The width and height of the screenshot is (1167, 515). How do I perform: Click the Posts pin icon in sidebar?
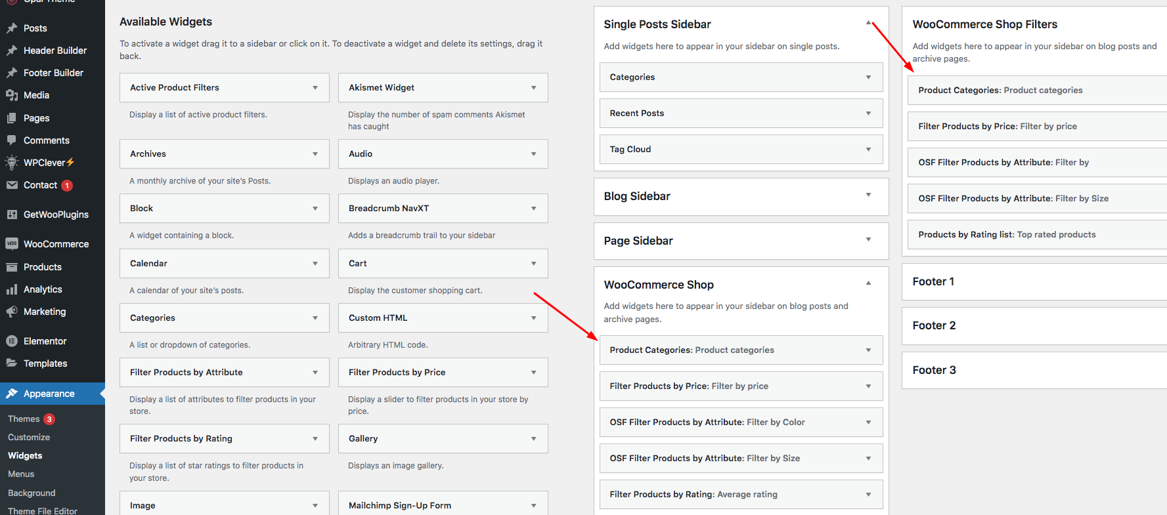coord(12,28)
